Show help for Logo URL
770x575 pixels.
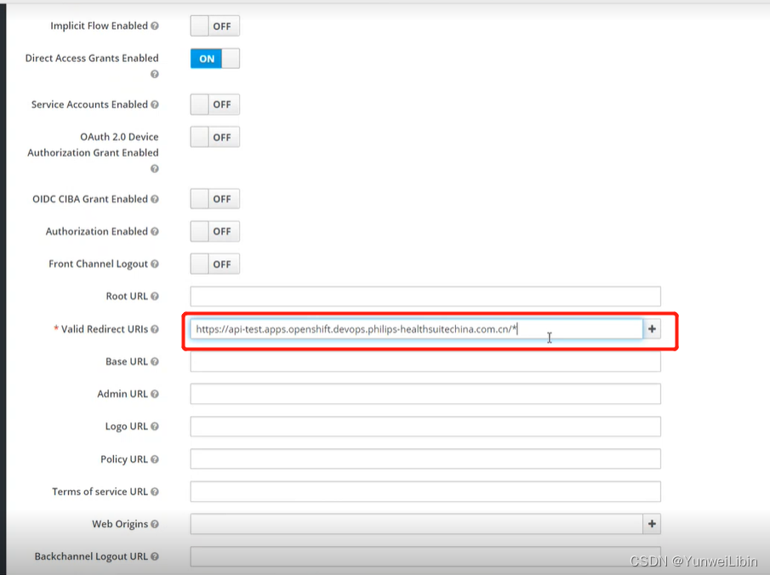point(155,427)
